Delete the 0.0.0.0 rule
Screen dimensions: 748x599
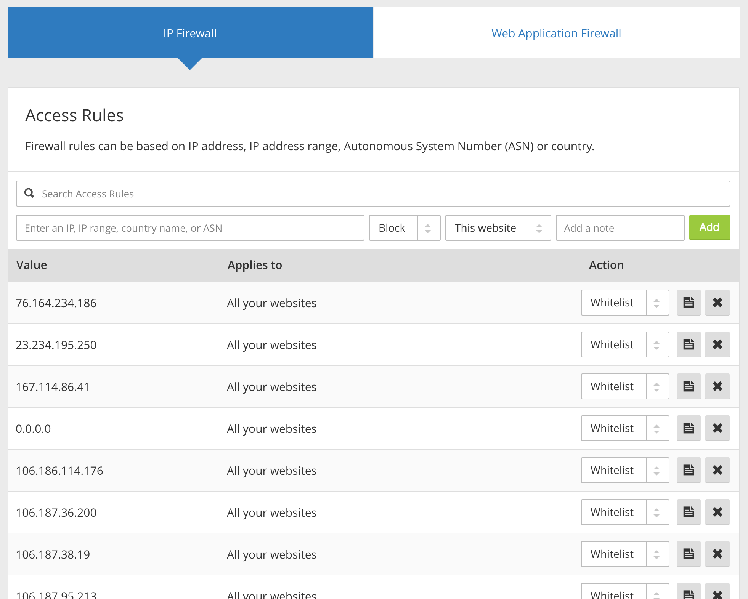(717, 428)
